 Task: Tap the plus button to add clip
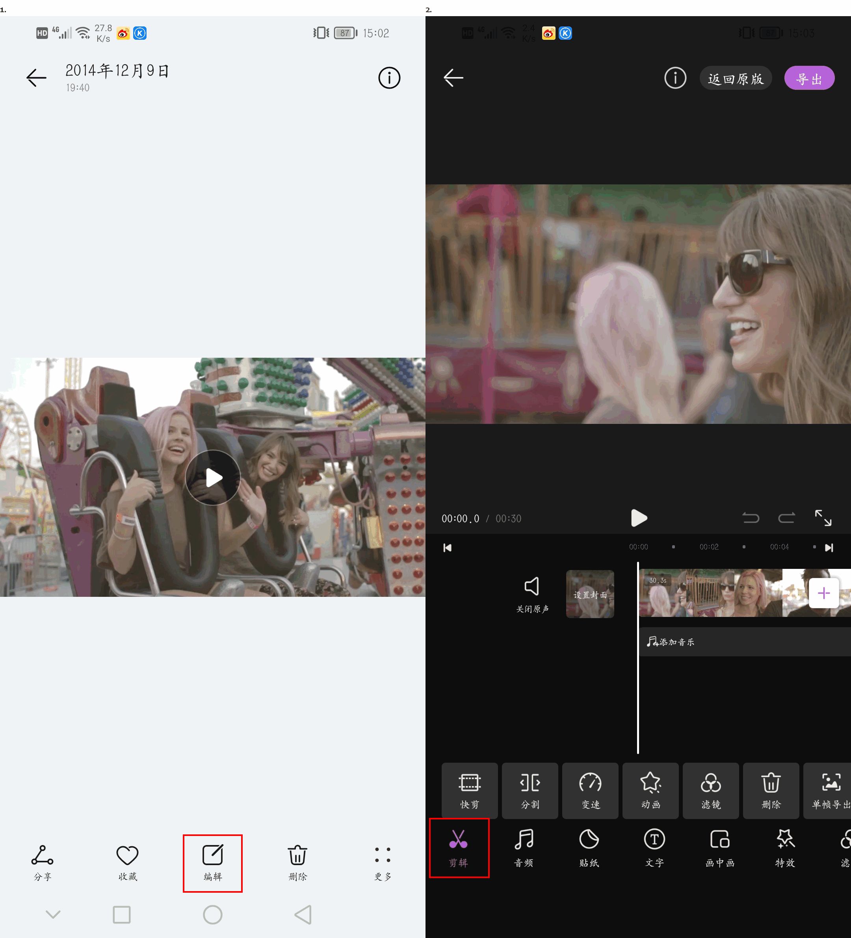point(823,593)
